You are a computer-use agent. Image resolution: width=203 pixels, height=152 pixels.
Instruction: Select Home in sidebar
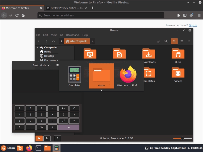[48, 52]
